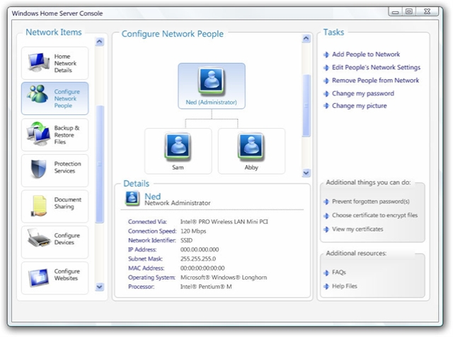
Task: Open the Document Sharing icon
Action: (x=40, y=206)
